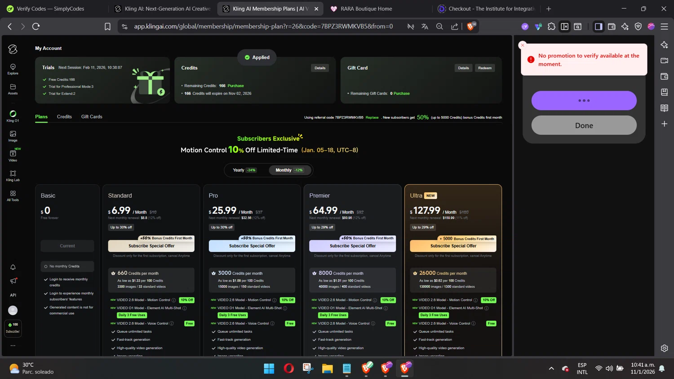Image resolution: width=674 pixels, height=379 pixels.
Task: Subscribe Special Offer for Pro plan
Action: (252, 246)
